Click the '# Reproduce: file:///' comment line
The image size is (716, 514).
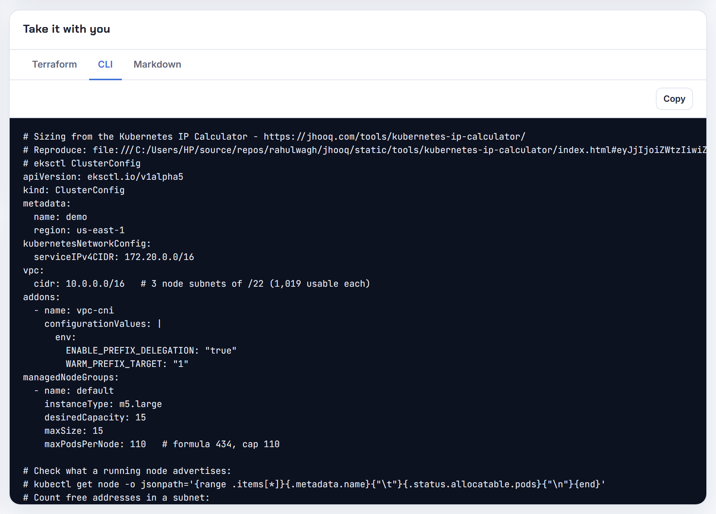365,150
